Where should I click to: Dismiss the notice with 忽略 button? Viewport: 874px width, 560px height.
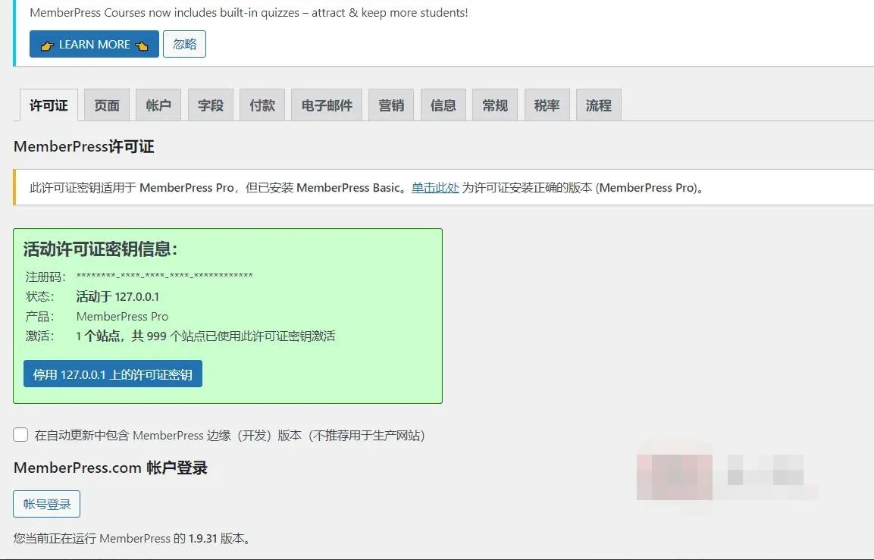184,44
